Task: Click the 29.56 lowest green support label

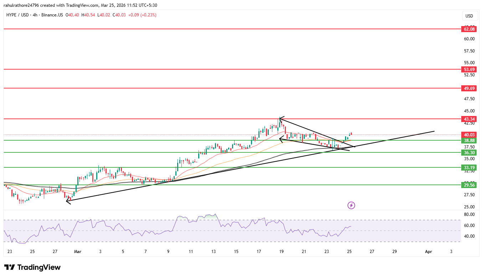Action: tap(469, 185)
